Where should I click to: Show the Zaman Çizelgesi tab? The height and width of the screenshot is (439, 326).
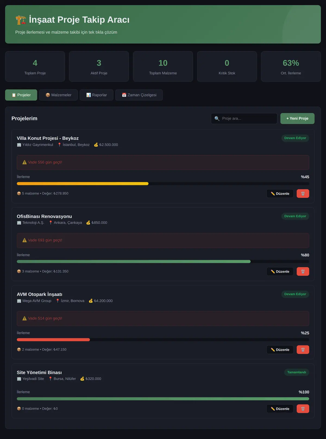click(139, 95)
